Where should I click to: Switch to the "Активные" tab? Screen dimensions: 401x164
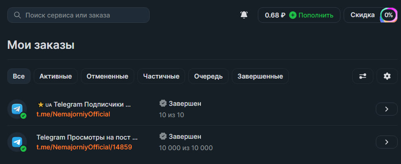click(x=56, y=76)
